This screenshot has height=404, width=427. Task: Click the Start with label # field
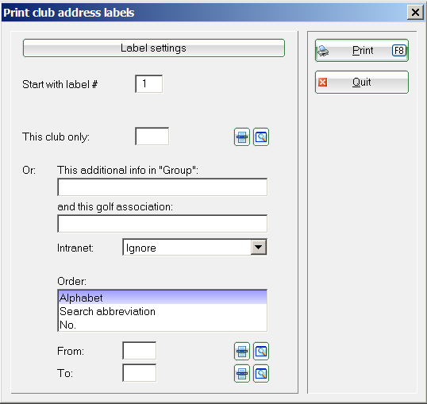[149, 84]
